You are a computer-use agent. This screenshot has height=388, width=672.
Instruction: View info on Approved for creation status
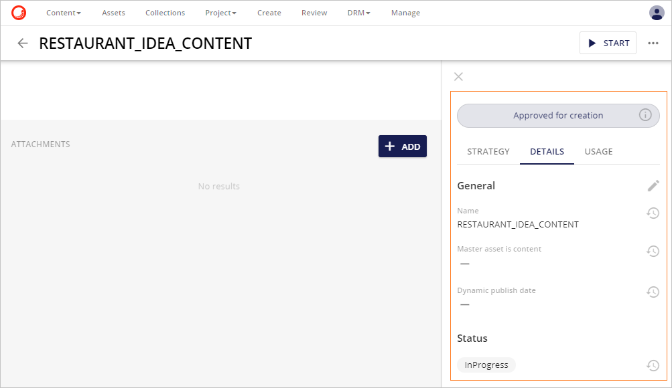644,115
